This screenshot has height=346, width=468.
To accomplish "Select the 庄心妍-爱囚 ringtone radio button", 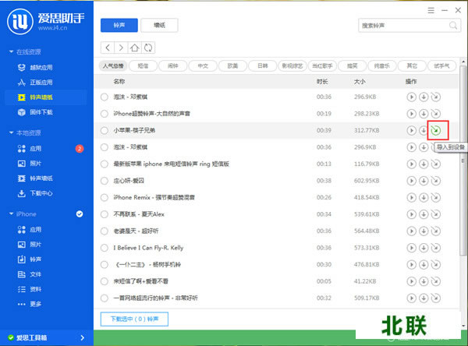I will (105, 180).
